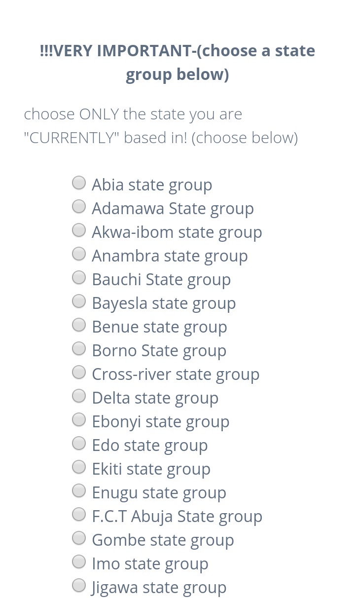The width and height of the screenshot is (355, 598).
Task: Pick the Anambra state group radio
Action: click(x=79, y=254)
